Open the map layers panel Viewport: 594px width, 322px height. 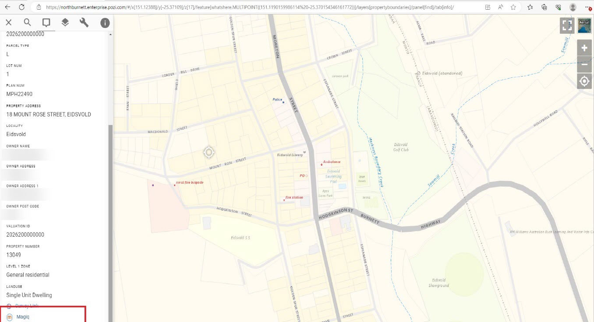coord(65,23)
